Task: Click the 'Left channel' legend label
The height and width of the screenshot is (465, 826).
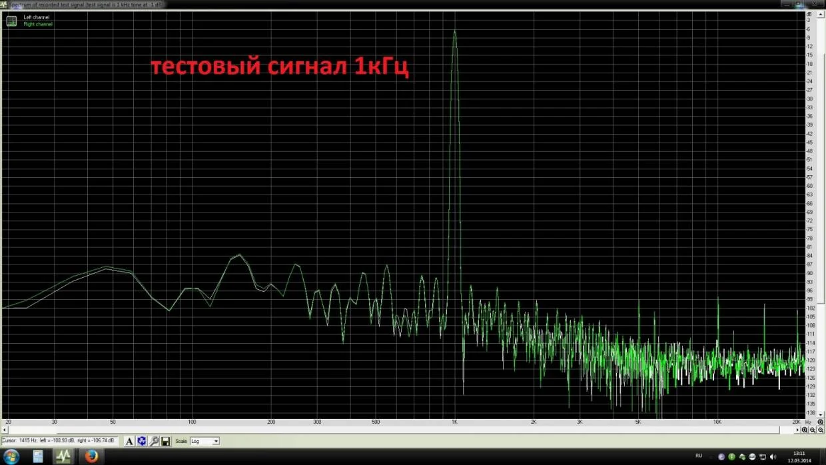Action: tap(37, 17)
